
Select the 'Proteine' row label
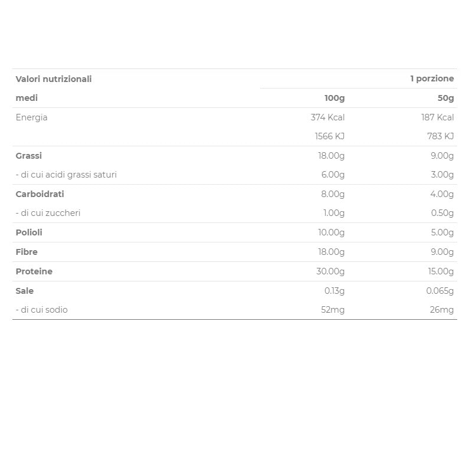(x=34, y=271)
